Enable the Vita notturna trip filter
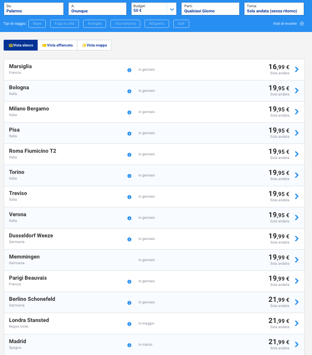This screenshot has width=312, height=355. 125,24
